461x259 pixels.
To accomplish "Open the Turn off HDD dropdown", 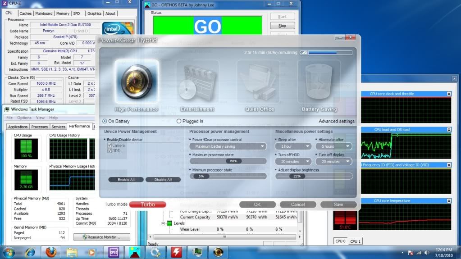I will pos(293,161).
